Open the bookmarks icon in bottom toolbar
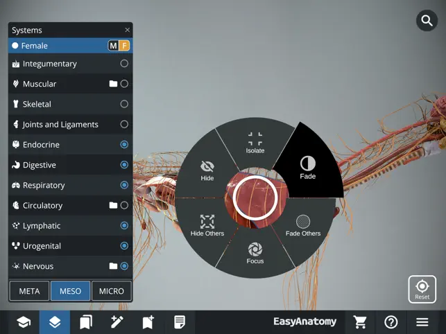Image resolution: width=446 pixels, height=334 pixels. (86, 322)
